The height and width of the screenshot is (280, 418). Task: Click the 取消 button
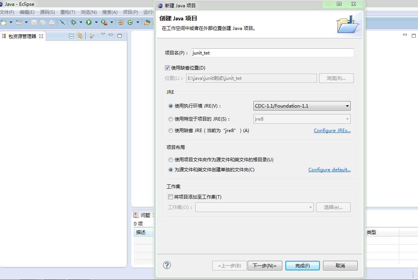[x=340, y=266]
